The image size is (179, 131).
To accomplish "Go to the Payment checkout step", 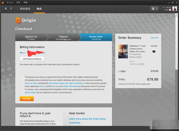I will [63, 38].
